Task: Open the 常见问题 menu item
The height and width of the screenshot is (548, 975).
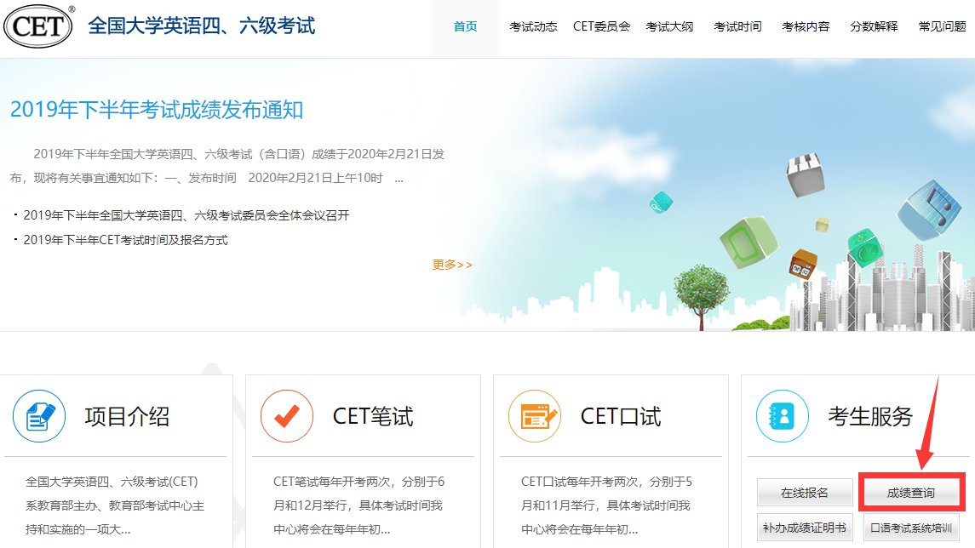Action: tap(942, 26)
